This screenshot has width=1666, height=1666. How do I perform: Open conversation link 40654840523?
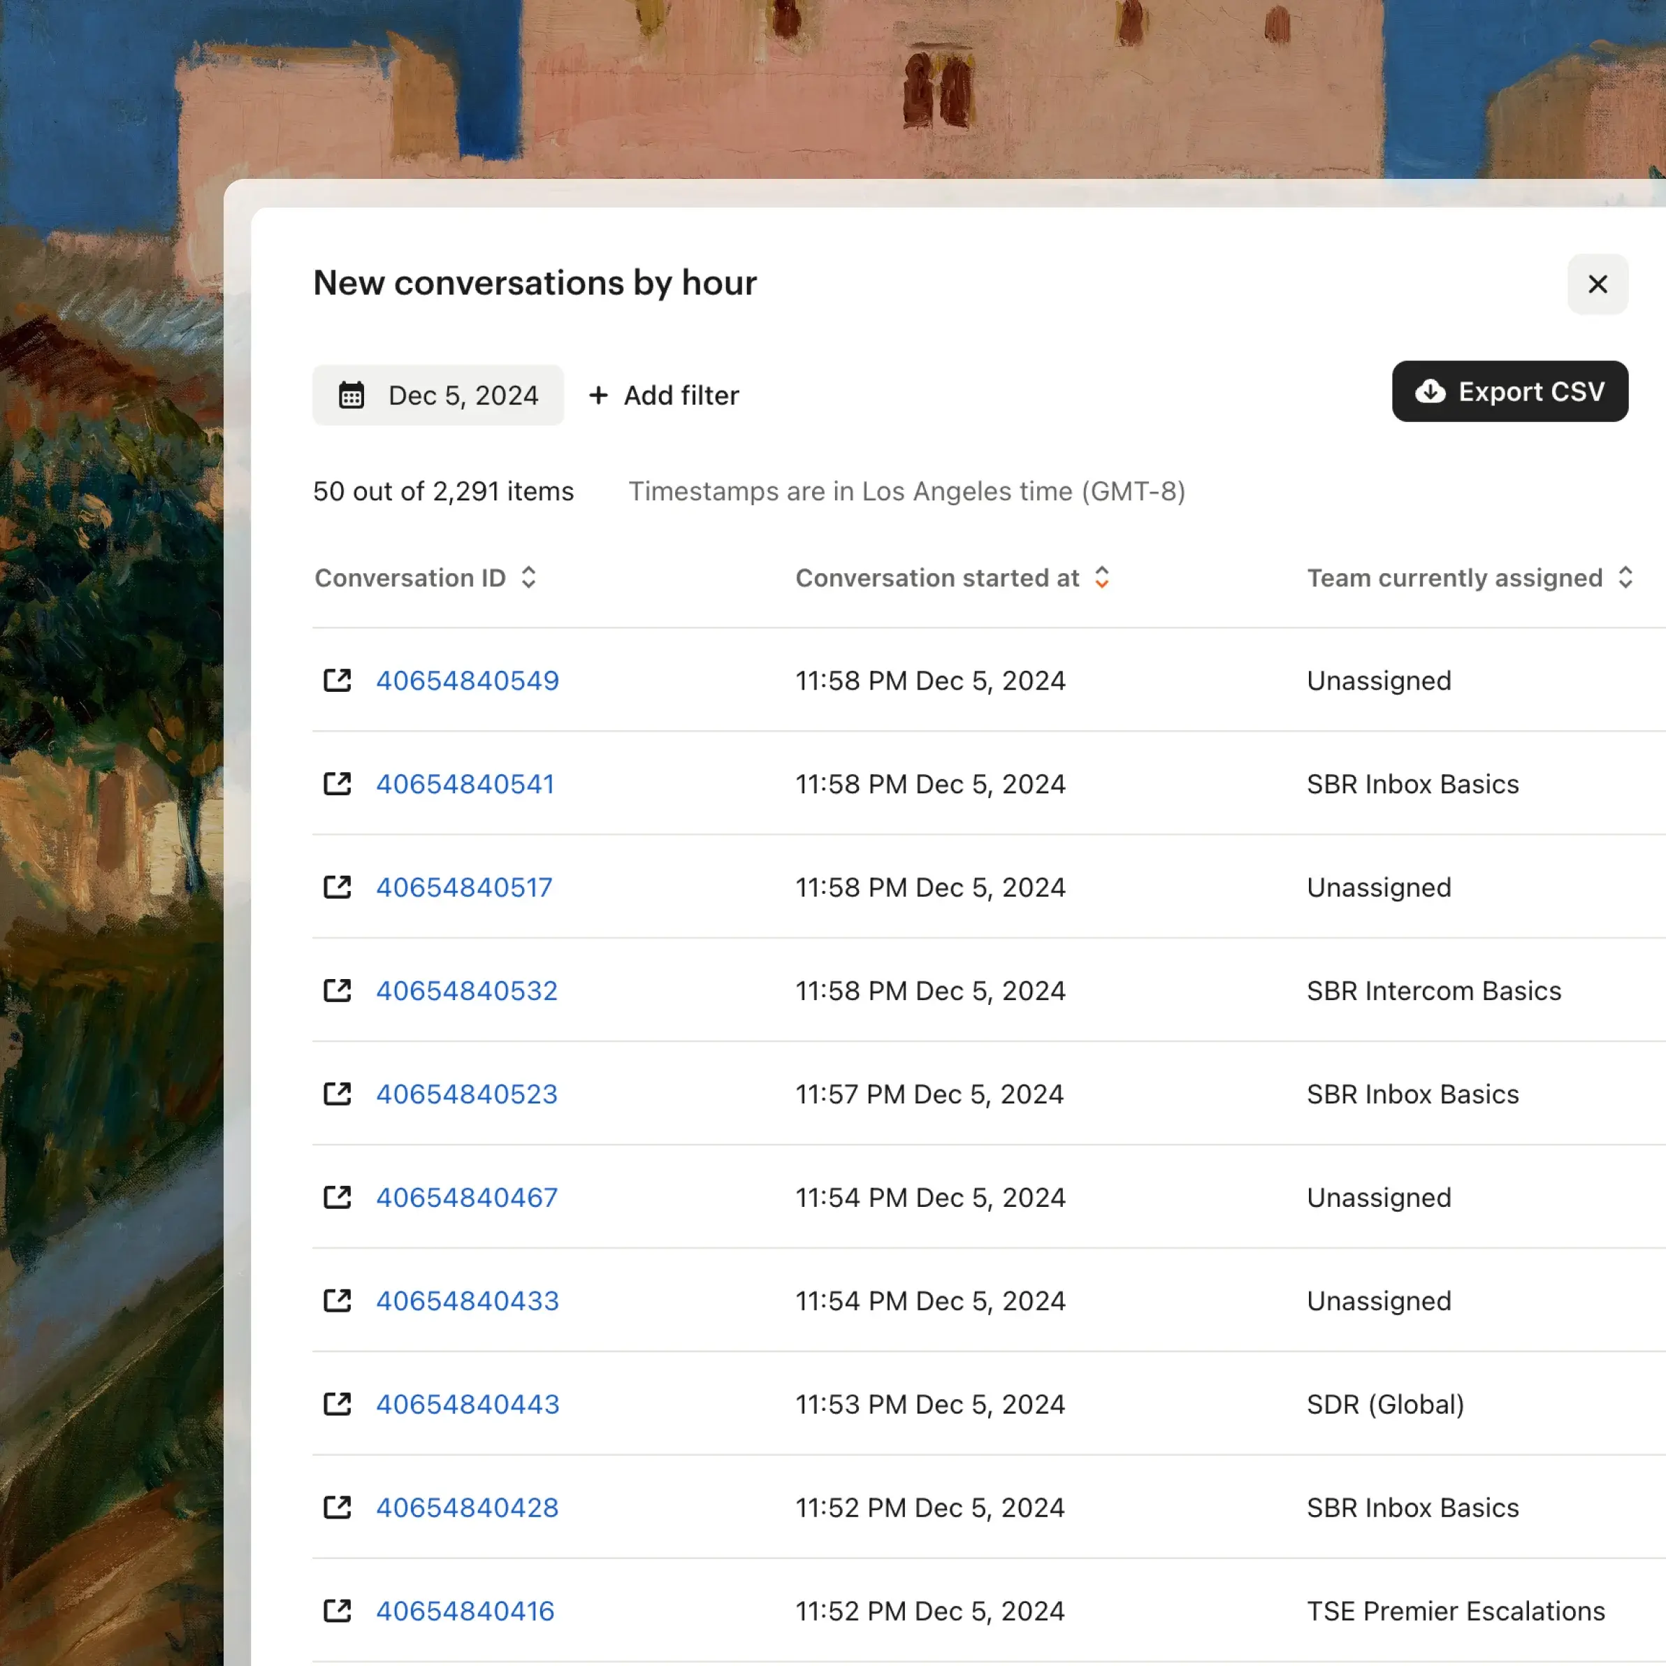click(467, 1094)
